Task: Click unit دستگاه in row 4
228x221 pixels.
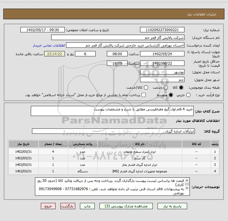Action: pyautogui.click(x=82, y=171)
